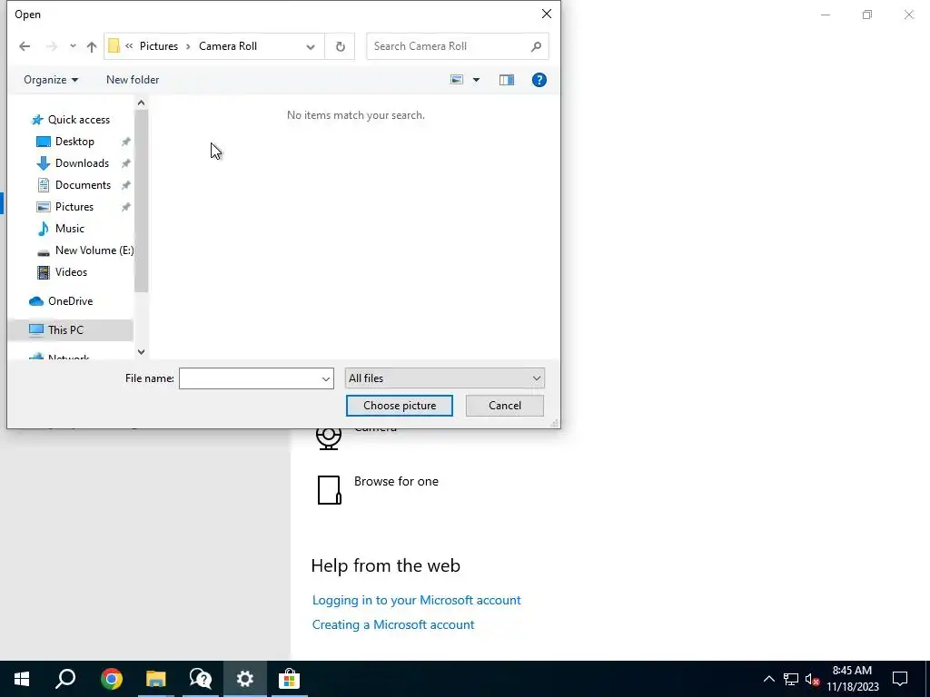Select Camera Roll in the breadcrumb path

pyautogui.click(x=228, y=46)
